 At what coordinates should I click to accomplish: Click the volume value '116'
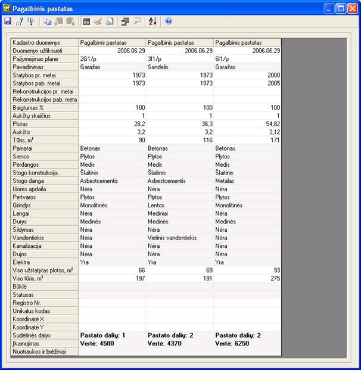pyautogui.click(x=179, y=140)
